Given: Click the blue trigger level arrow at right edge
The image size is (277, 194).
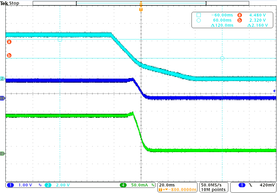Looking at the screenshot, I should pos(274,91).
